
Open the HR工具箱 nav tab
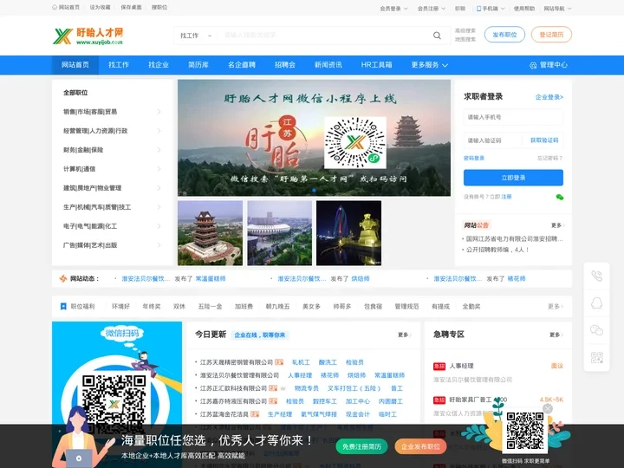coord(376,65)
